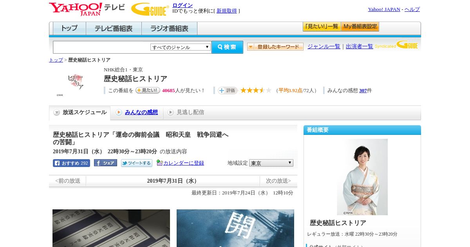Open the 307 reviews count link
The image size is (470, 247).
(x=363, y=91)
